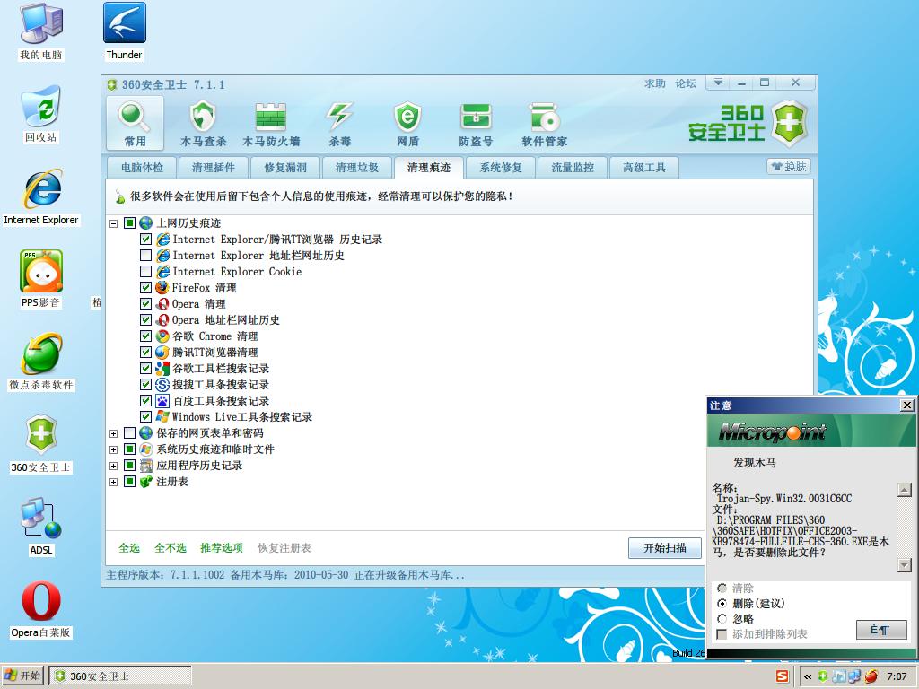Click 360安全卫士 taskbar button
Viewport: 919px width, 689px height.
click(120, 676)
